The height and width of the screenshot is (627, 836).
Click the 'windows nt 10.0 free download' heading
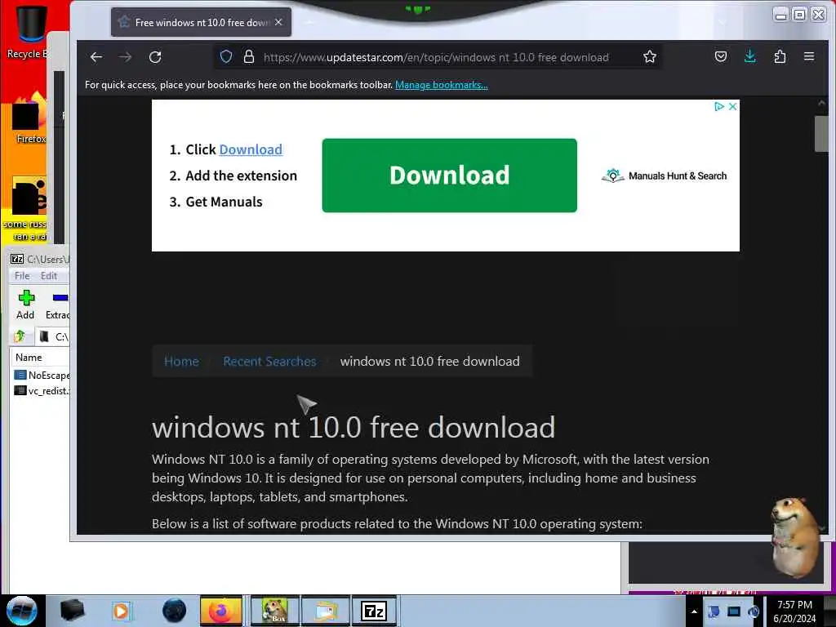353,428
